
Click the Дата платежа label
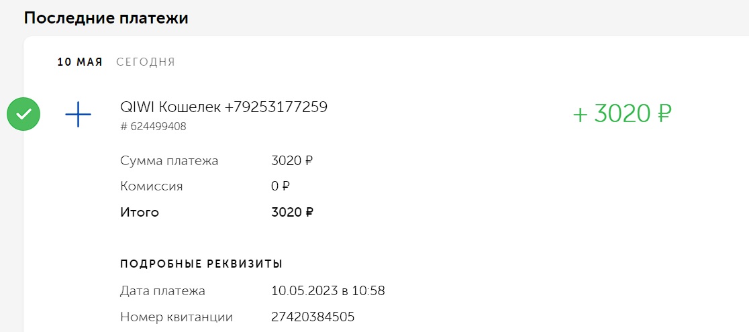pos(162,291)
